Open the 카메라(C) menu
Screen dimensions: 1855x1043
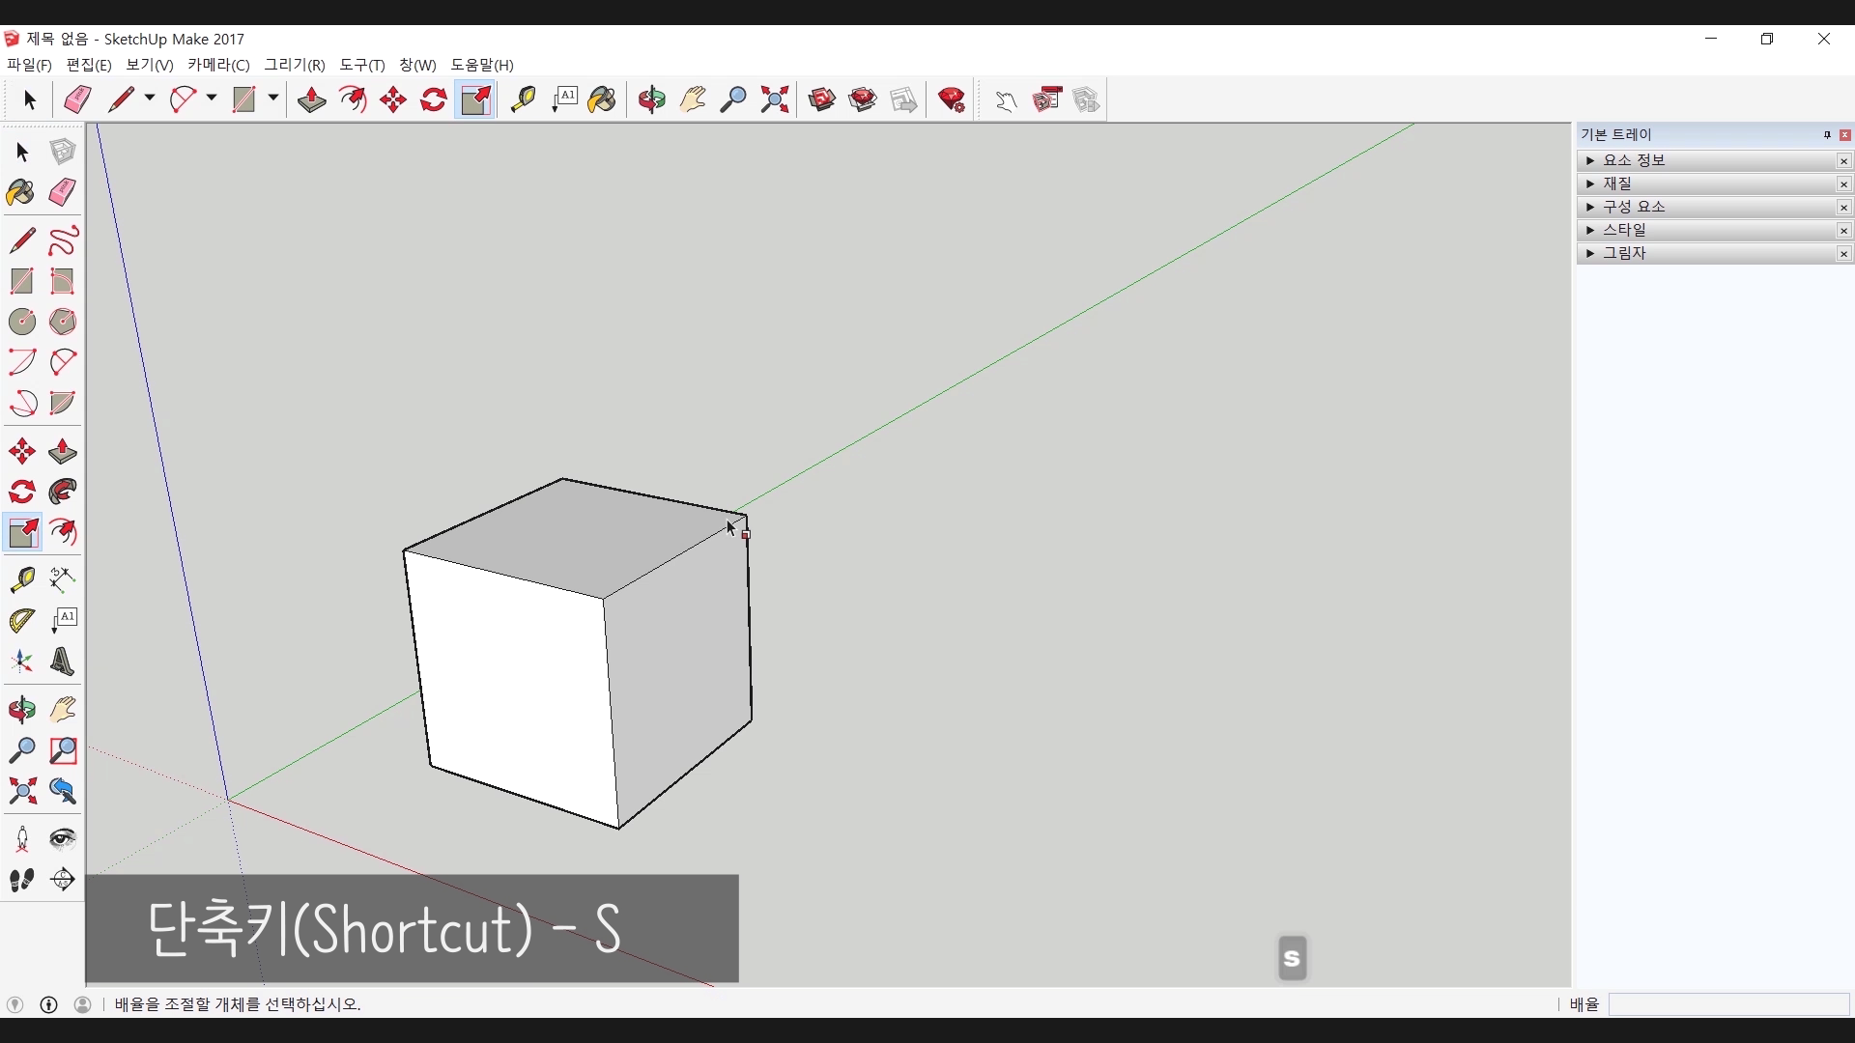click(218, 65)
